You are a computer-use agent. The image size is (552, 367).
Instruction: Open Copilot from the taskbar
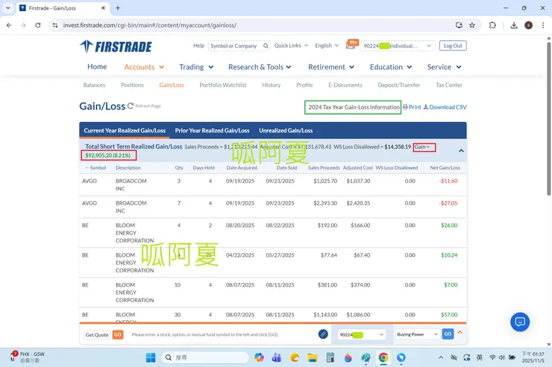pyautogui.click(x=259, y=357)
